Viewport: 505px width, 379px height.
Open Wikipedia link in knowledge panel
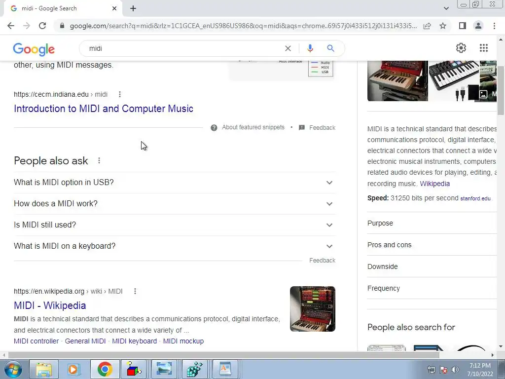coord(435,184)
